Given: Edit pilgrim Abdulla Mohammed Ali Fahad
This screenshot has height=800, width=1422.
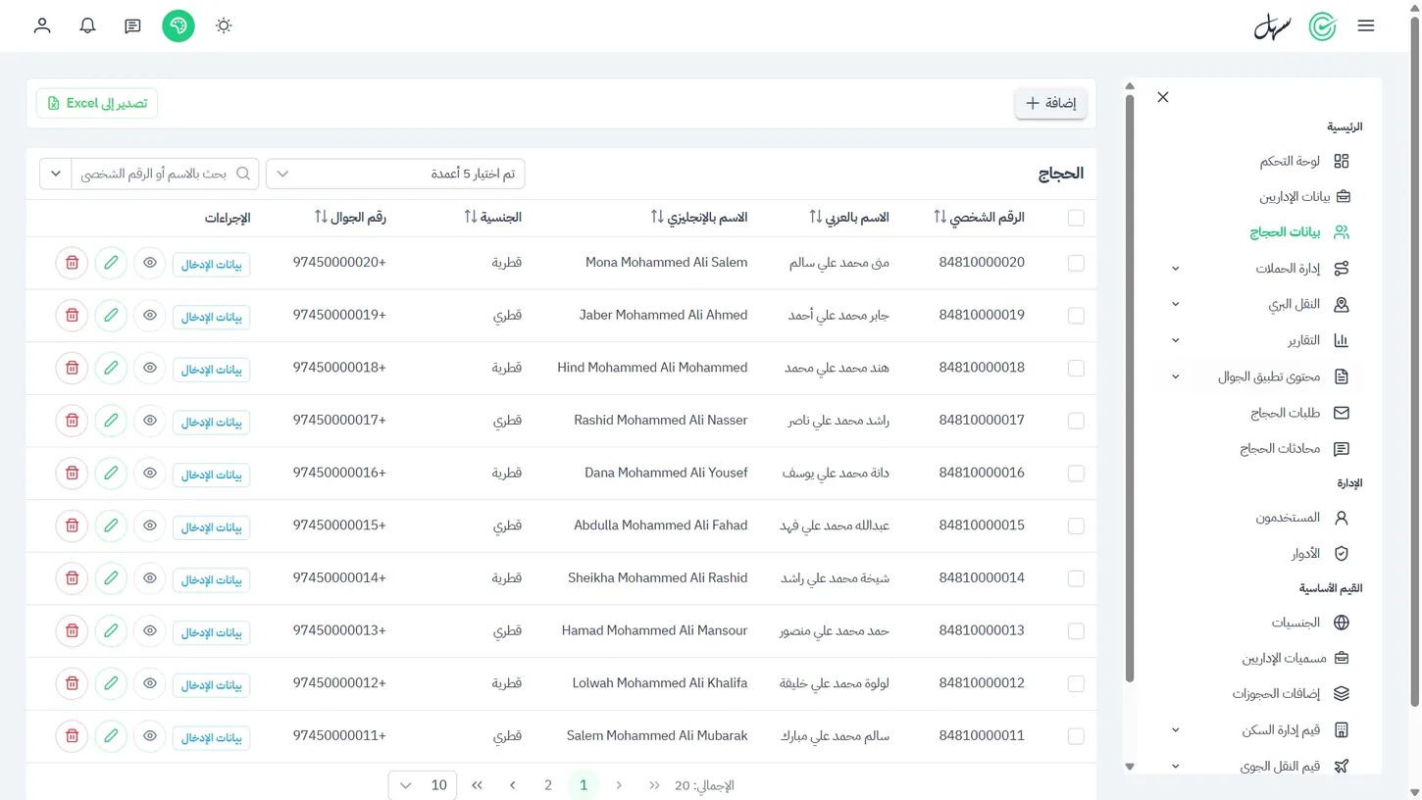Looking at the screenshot, I should 111,525.
